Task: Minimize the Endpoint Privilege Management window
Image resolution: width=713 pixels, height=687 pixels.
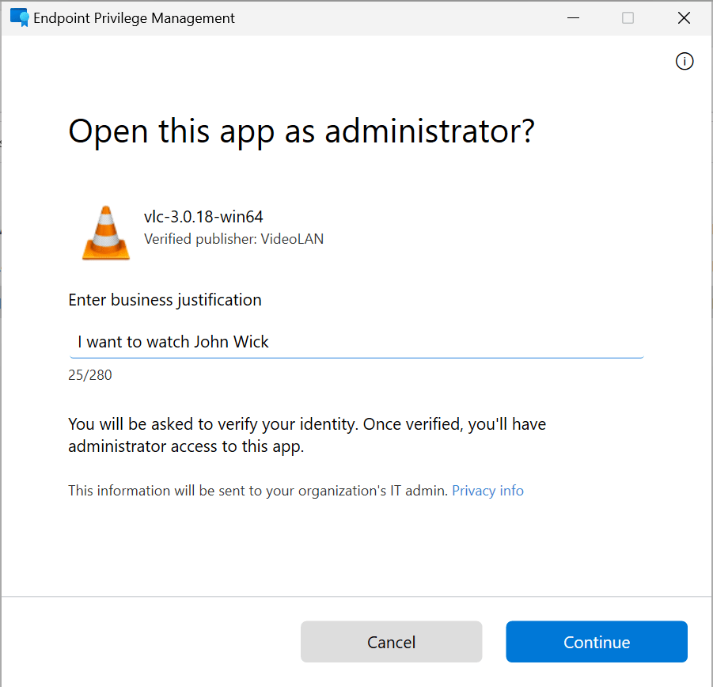Action: (571, 17)
